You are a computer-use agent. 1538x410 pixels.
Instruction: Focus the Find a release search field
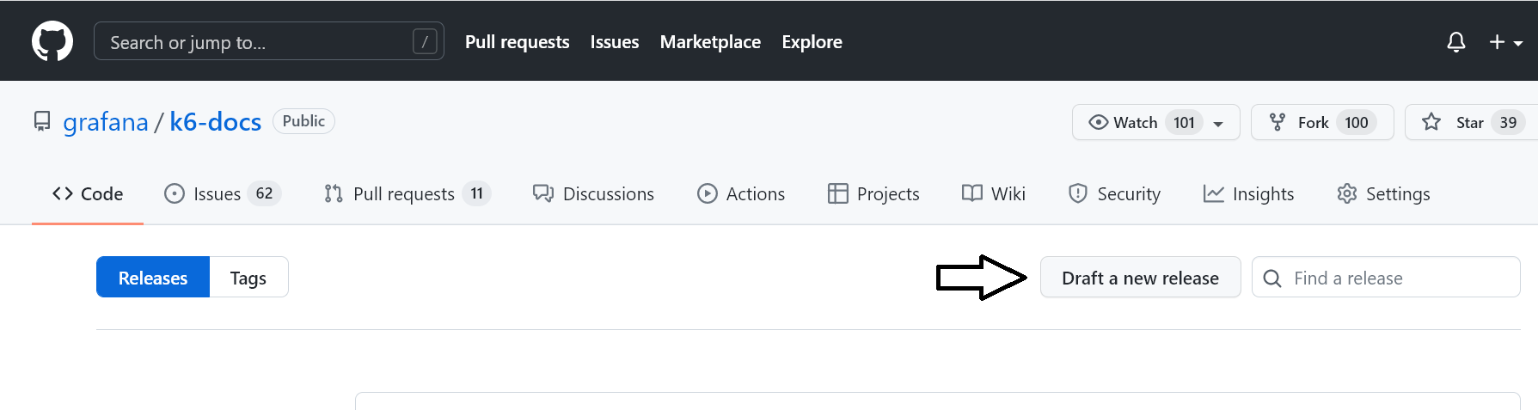click(x=1386, y=277)
